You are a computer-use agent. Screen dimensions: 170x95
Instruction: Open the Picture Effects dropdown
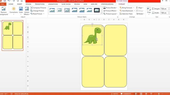coord(110,11)
